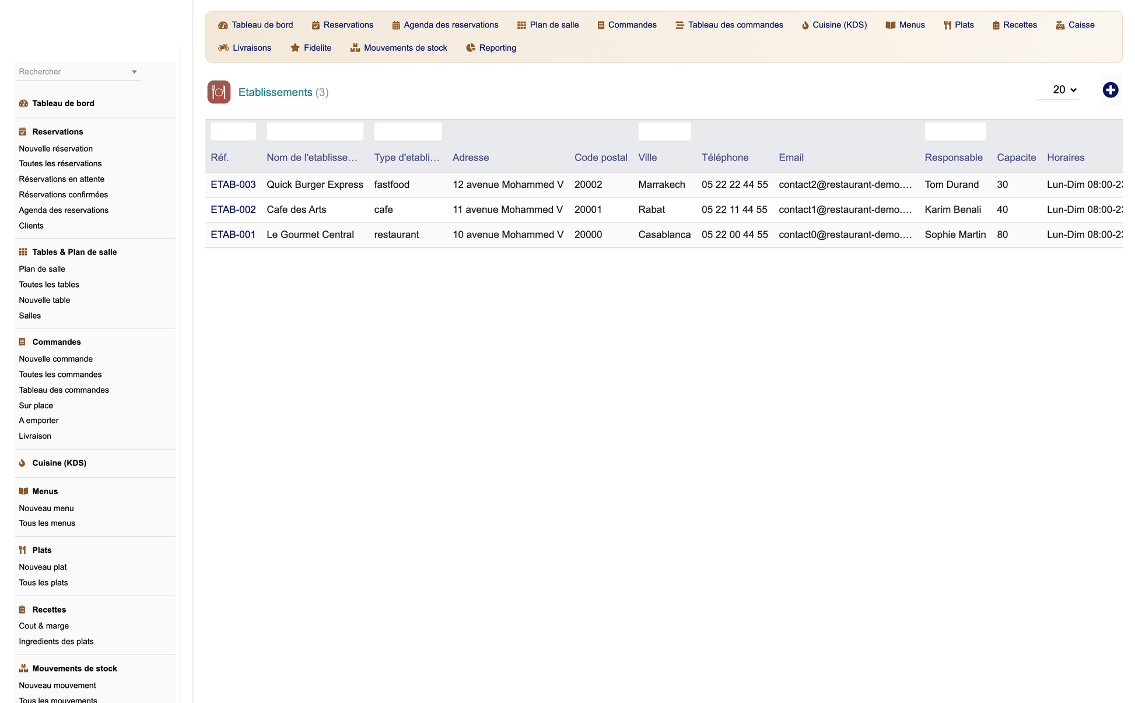This screenshot has width=1135, height=703.
Task: Open Ingredients des plats in sidebar
Action: [56, 642]
